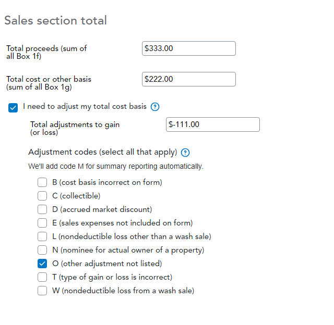Tick code E sales expenses checkbox
This screenshot has width=334, height=325.
coord(42,223)
